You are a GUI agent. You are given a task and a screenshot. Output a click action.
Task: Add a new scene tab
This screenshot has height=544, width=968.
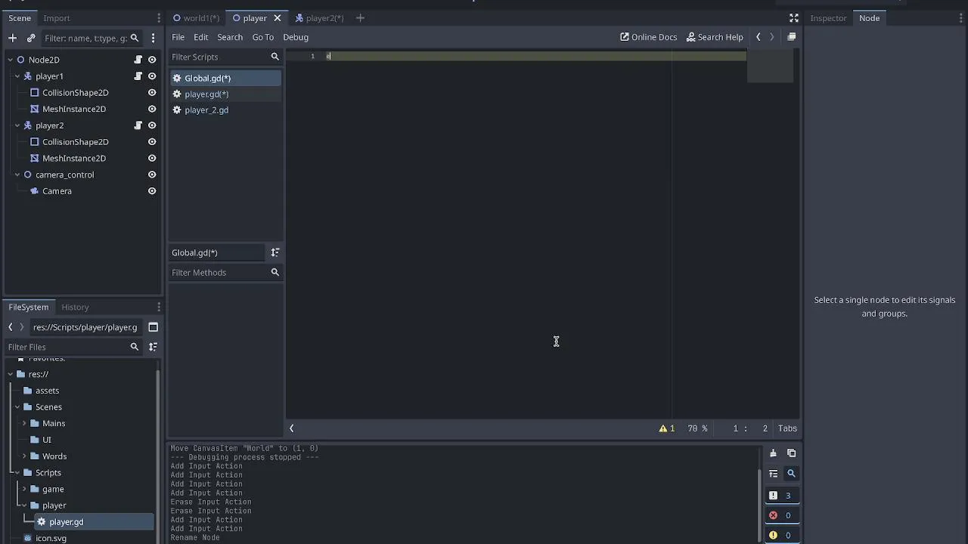pyautogui.click(x=360, y=18)
